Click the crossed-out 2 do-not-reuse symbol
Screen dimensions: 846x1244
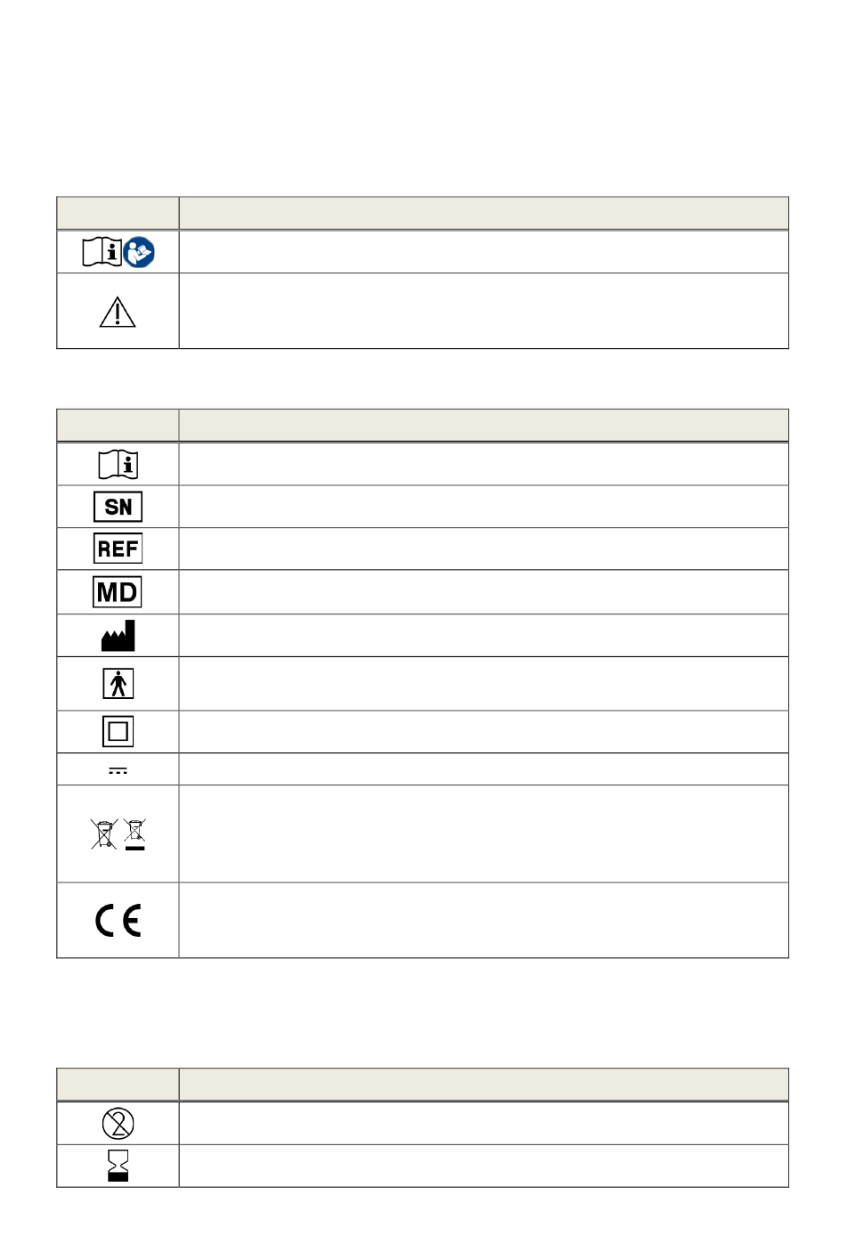118,1124
